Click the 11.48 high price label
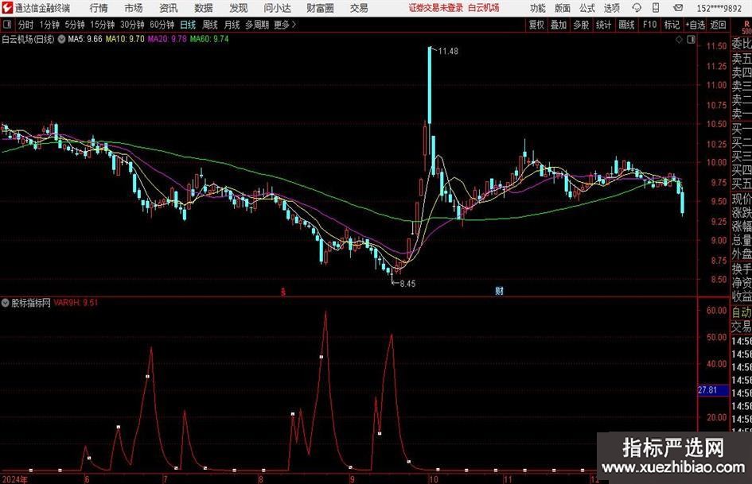The height and width of the screenshot is (484, 752). pyautogui.click(x=448, y=52)
